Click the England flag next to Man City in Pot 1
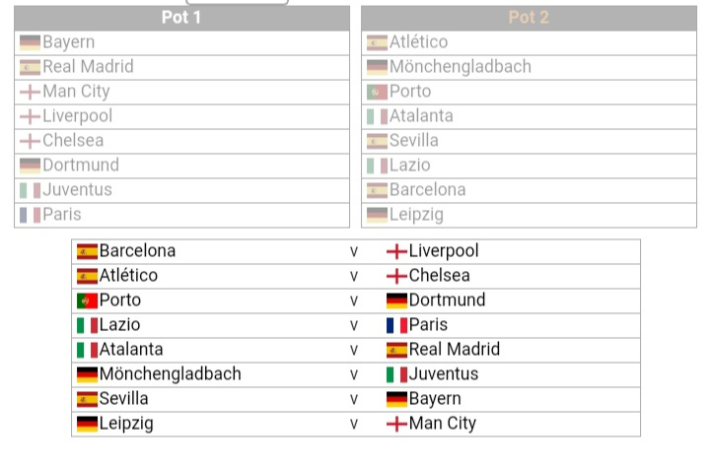 tap(30, 93)
